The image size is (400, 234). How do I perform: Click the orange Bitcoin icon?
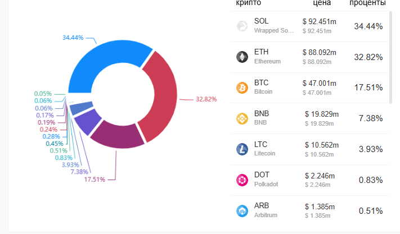242,88
